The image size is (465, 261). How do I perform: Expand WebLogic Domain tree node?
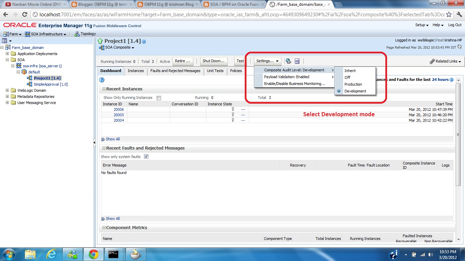(x=7, y=90)
